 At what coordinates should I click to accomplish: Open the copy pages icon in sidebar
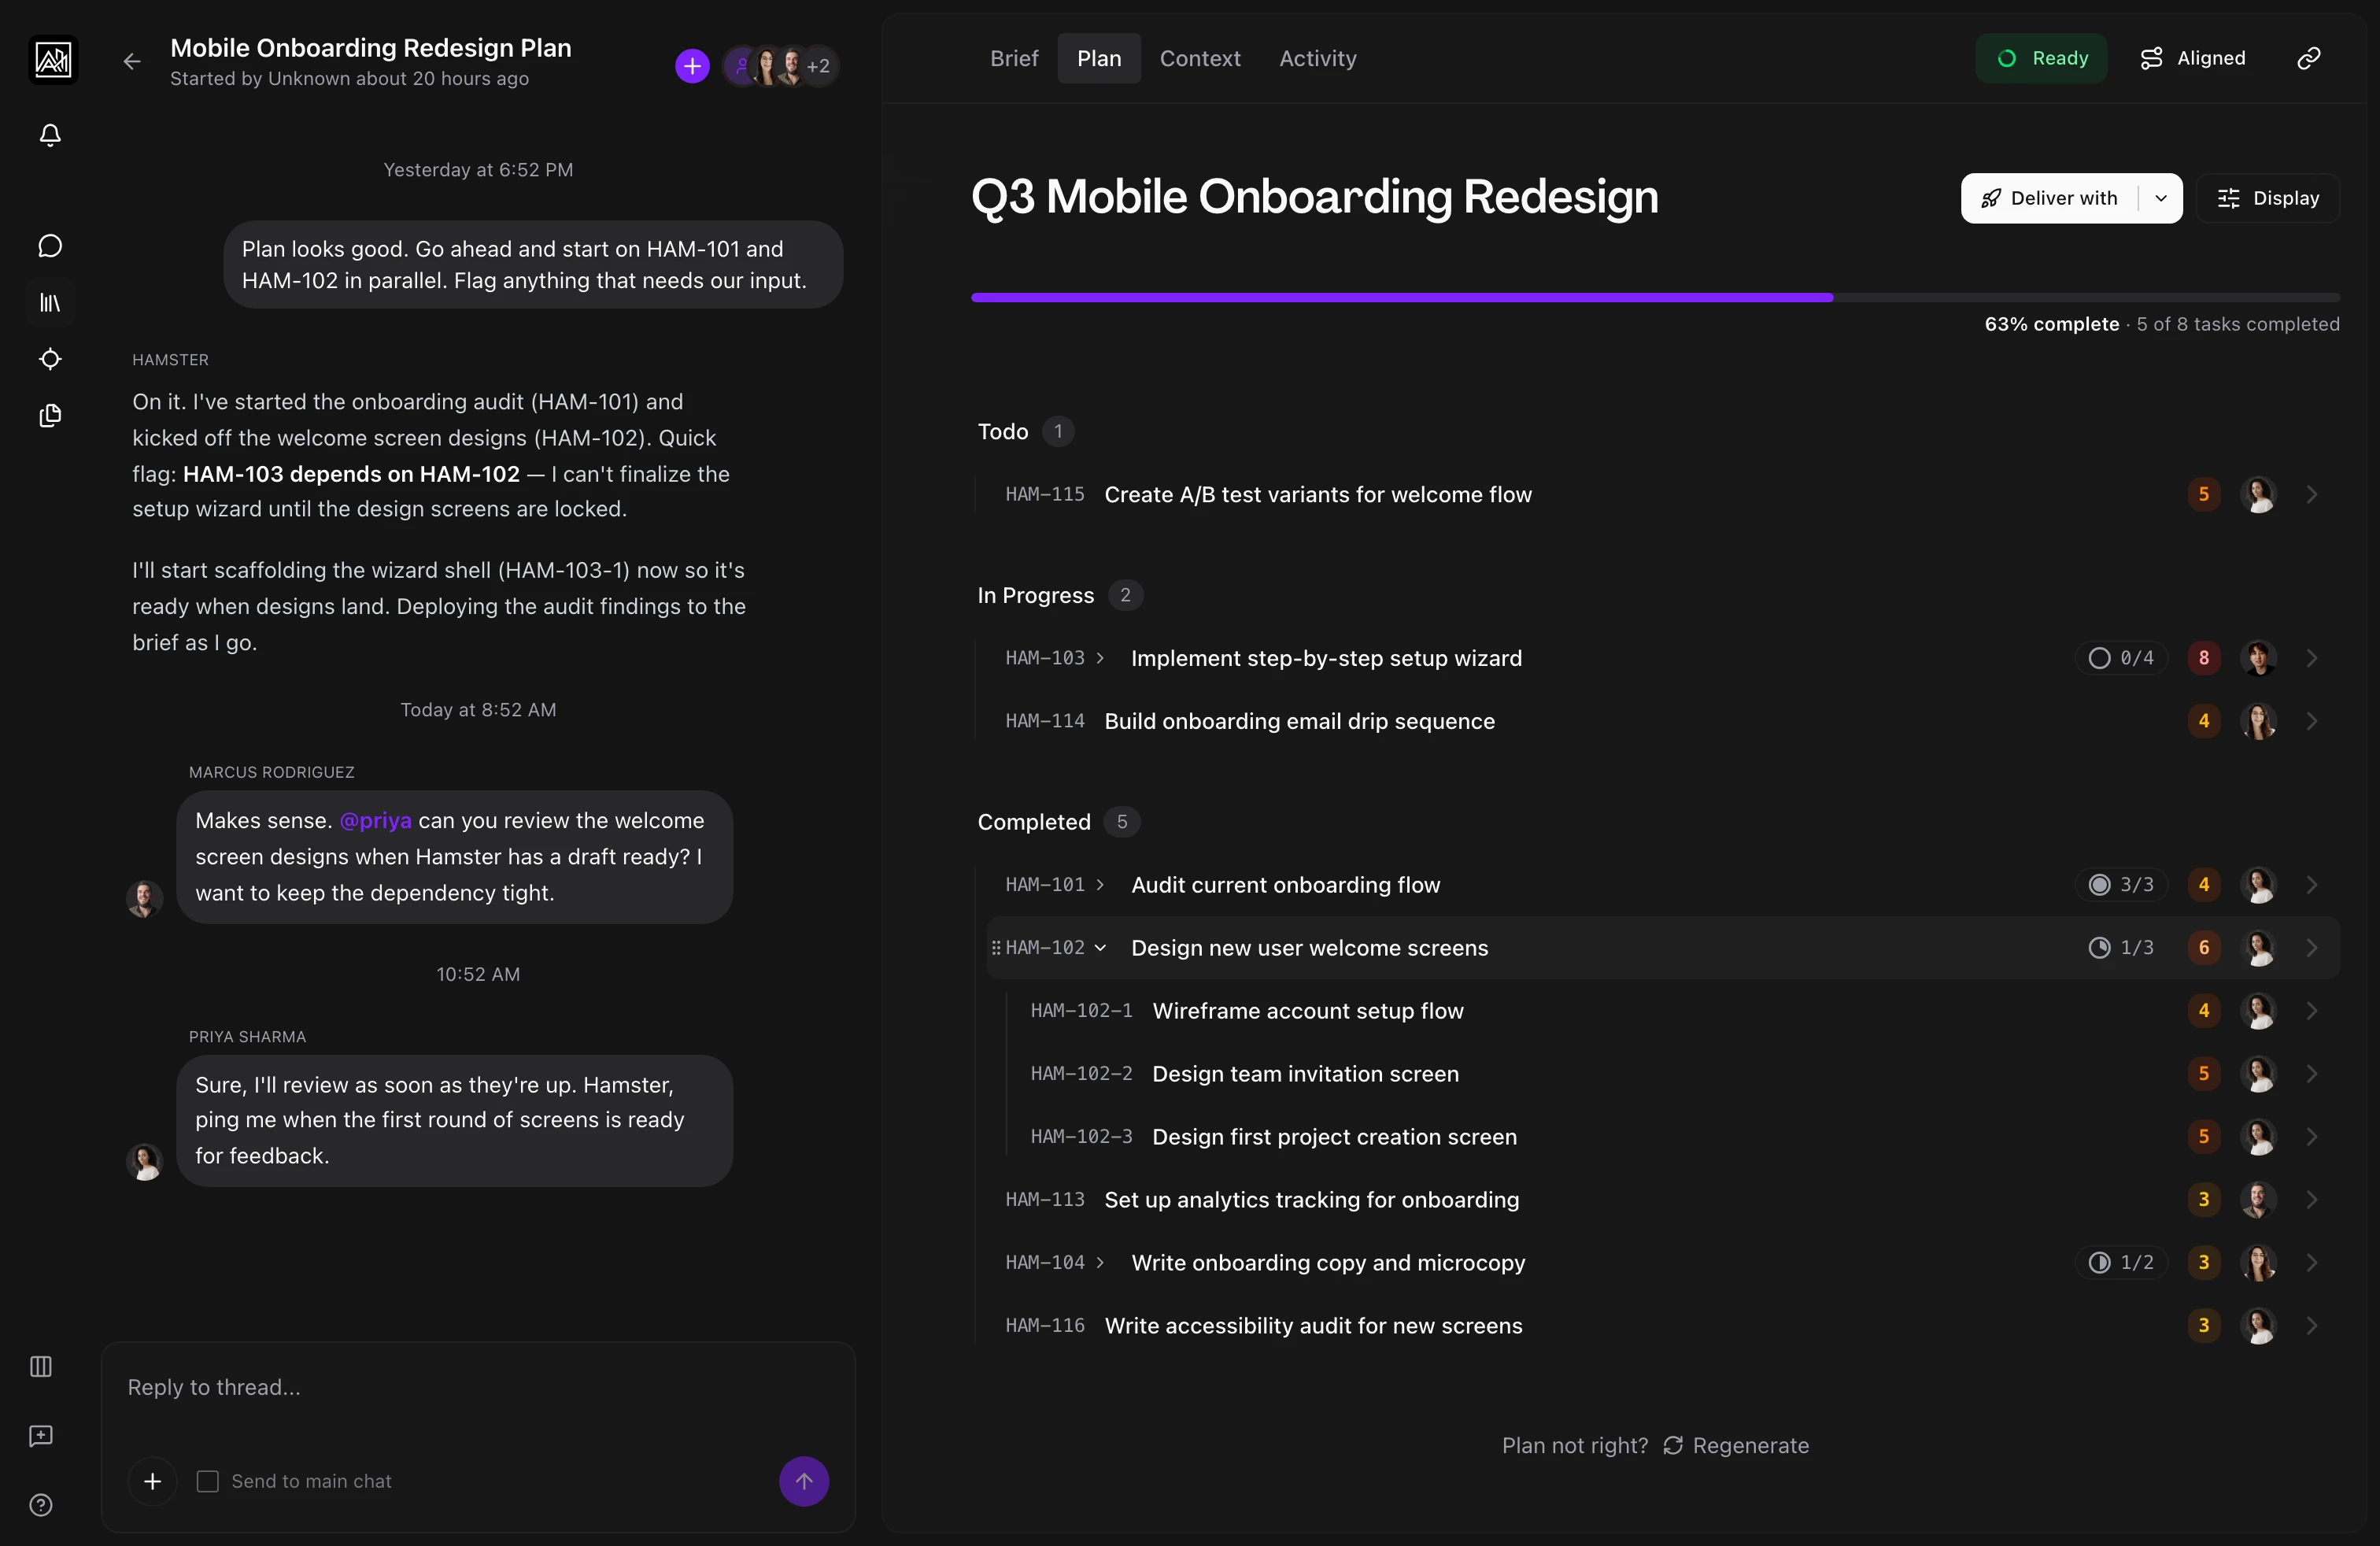tap(49, 416)
